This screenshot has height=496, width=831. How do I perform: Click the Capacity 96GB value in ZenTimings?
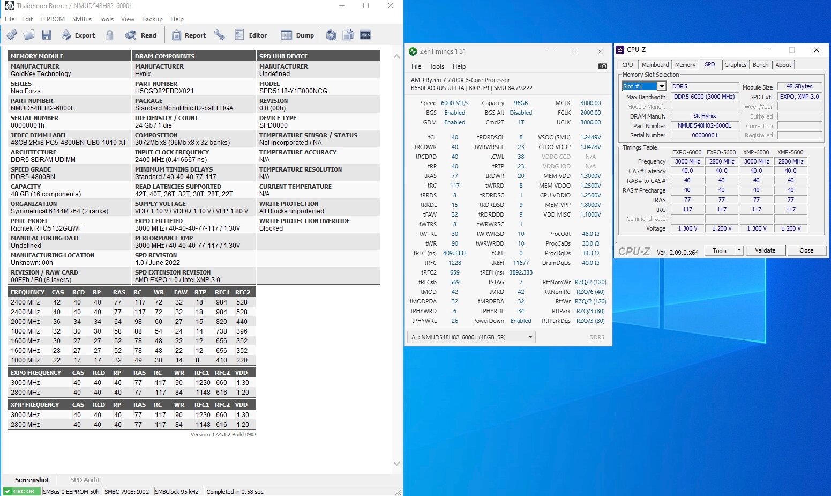pos(521,103)
